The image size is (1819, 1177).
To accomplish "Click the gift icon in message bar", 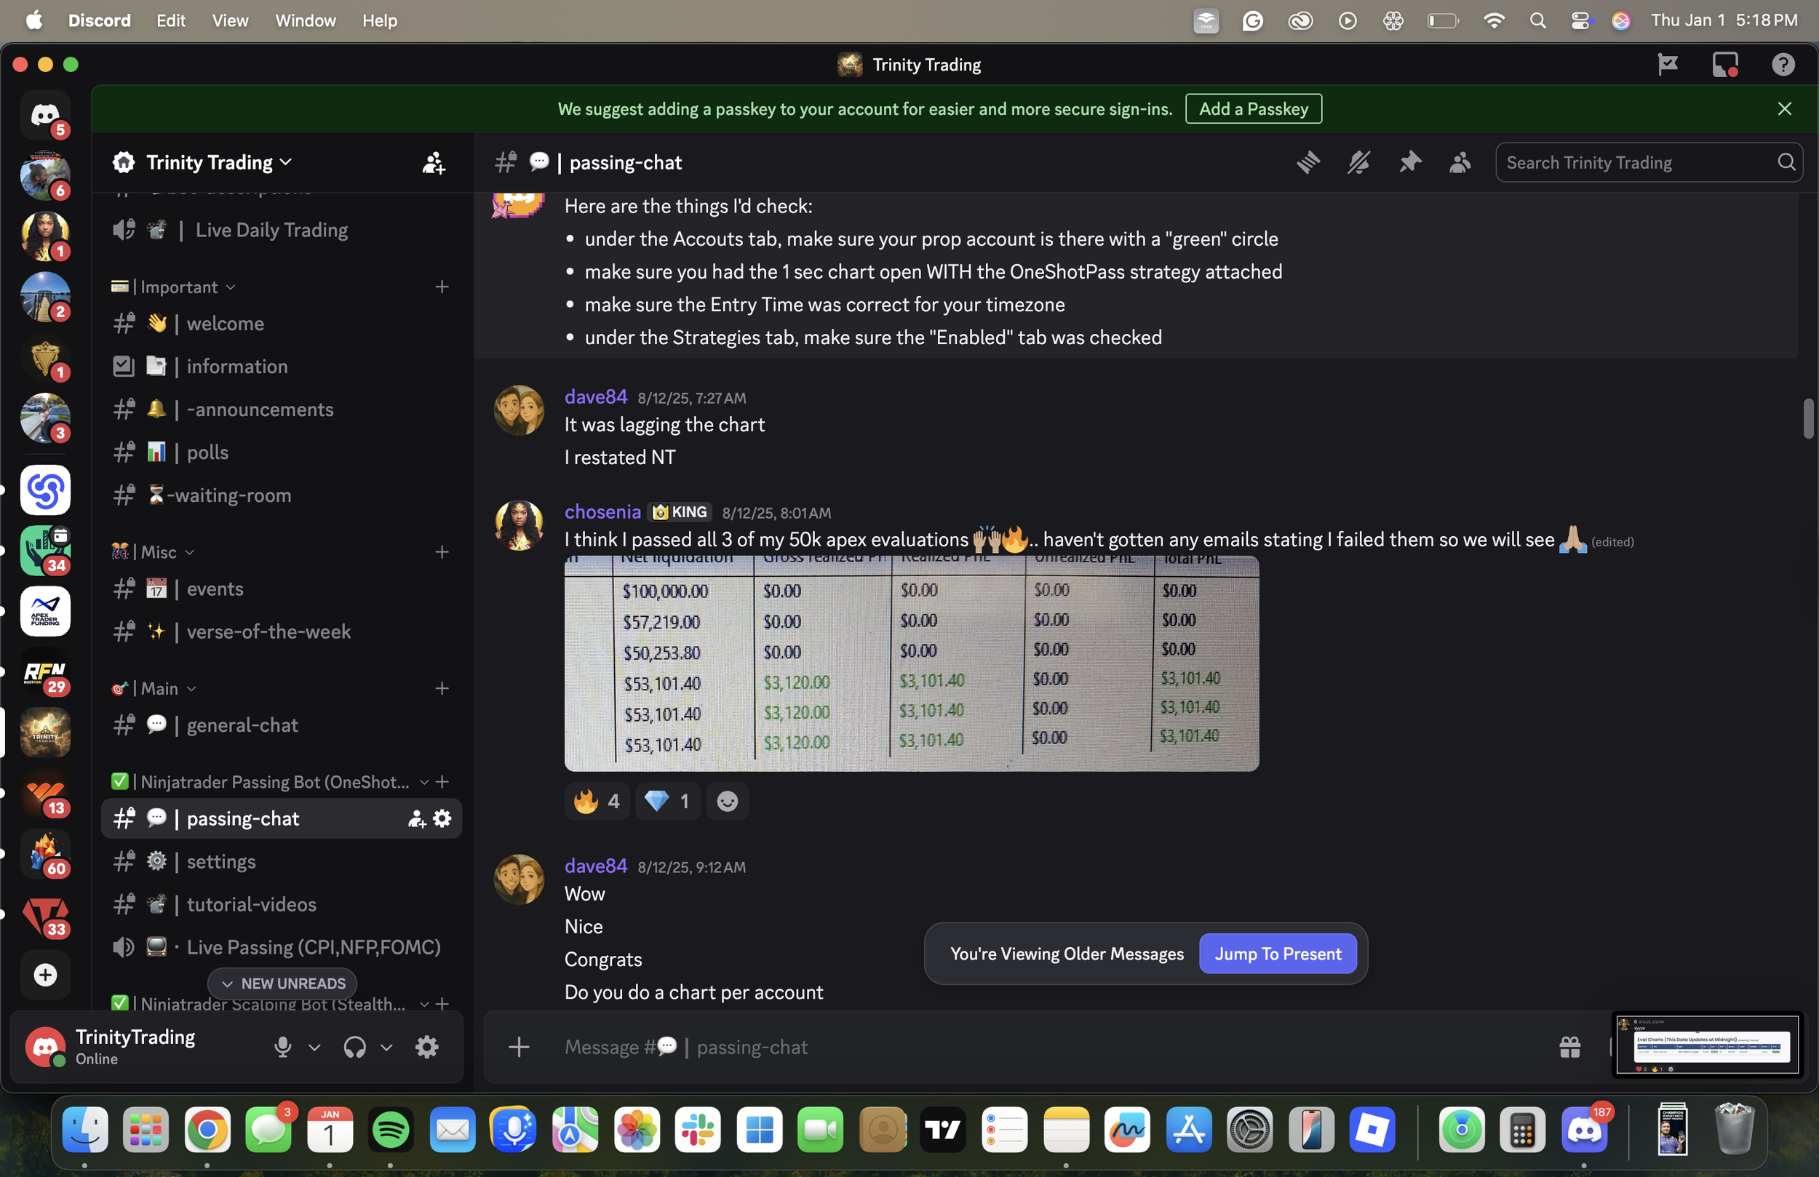I will (1569, 1047).
